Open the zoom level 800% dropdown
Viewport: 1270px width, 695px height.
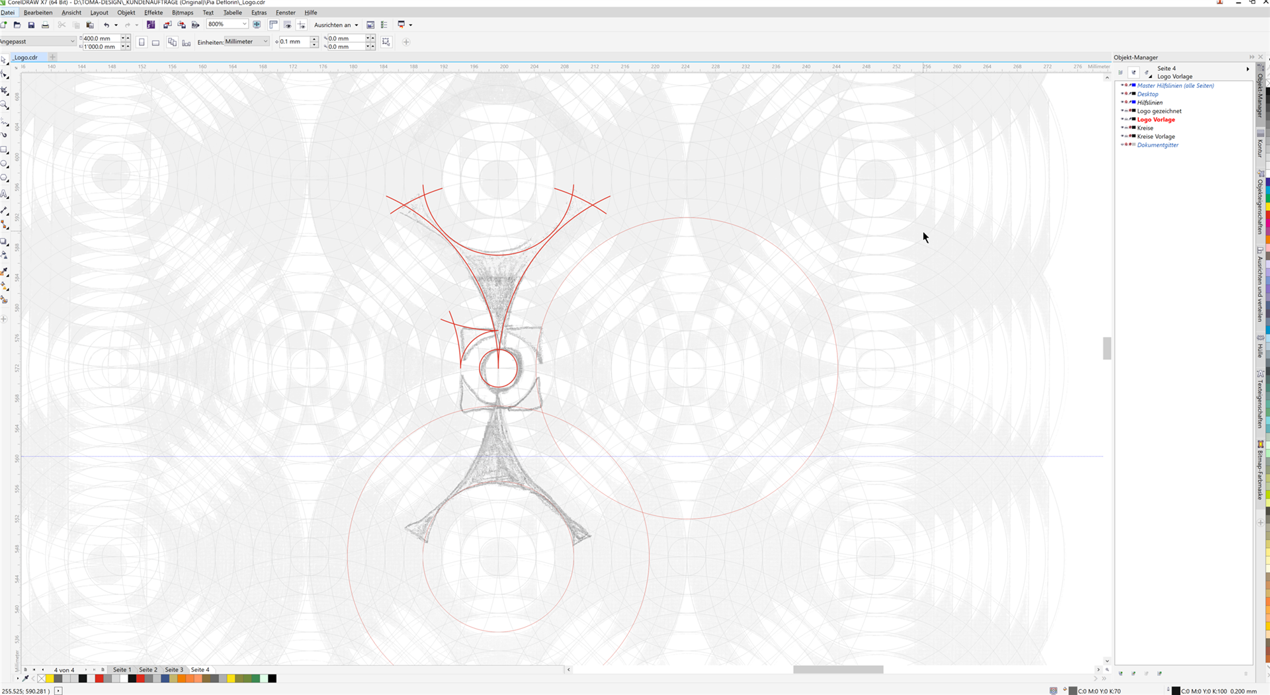point(244,24)
